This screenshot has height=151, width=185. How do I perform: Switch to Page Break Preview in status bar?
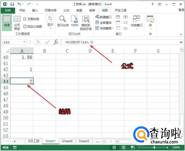133,147
